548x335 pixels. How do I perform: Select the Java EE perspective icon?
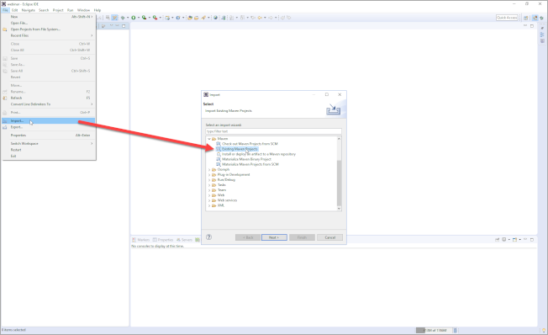[x=535, y=18]
